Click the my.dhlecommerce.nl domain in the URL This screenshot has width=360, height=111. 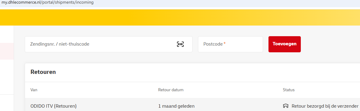coord(22,3)
